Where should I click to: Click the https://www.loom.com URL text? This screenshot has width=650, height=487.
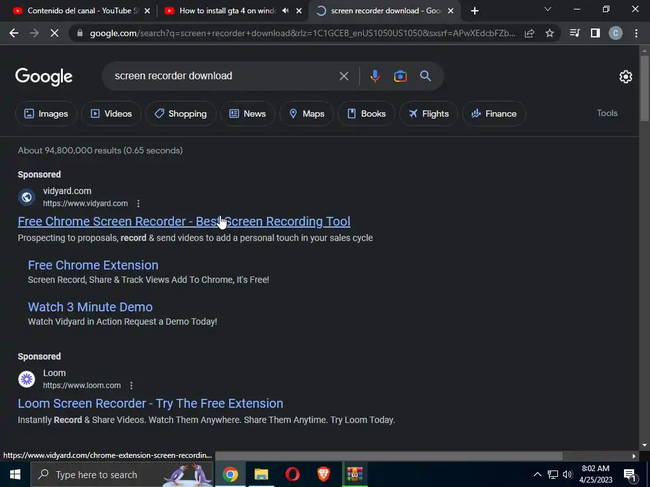pyautogui.click(x=82, y=386)
